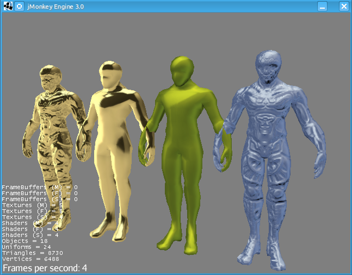Minimize the jMonkey Engine window
The image size is (352, 275).
click(x=323, y=7)
